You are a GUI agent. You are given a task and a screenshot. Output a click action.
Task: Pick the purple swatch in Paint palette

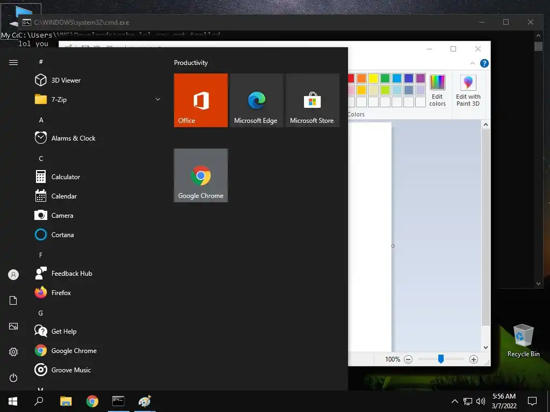[x=420, y=78]
